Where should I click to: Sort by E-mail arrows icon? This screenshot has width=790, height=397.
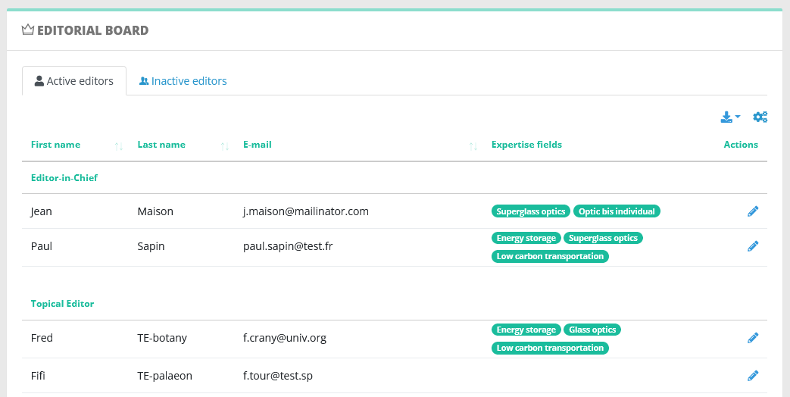473,147
